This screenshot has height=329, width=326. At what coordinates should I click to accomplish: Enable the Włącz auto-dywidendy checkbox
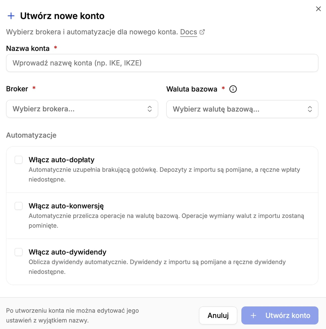(x=19, y=252)
